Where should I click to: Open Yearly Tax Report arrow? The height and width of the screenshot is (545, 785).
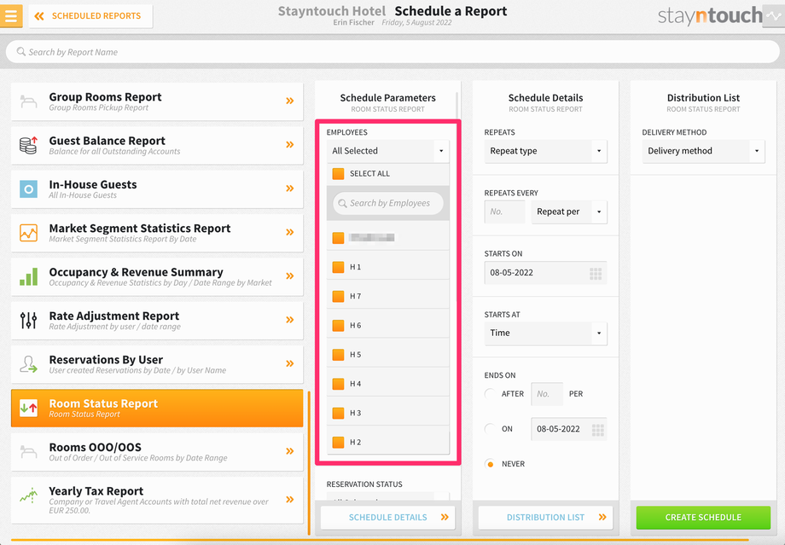290,500
